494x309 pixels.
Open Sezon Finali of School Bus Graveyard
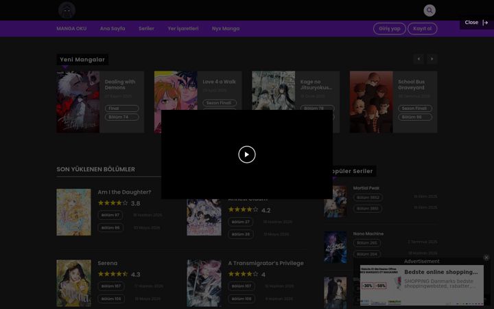pyautogui.click(x=415, y=108)
